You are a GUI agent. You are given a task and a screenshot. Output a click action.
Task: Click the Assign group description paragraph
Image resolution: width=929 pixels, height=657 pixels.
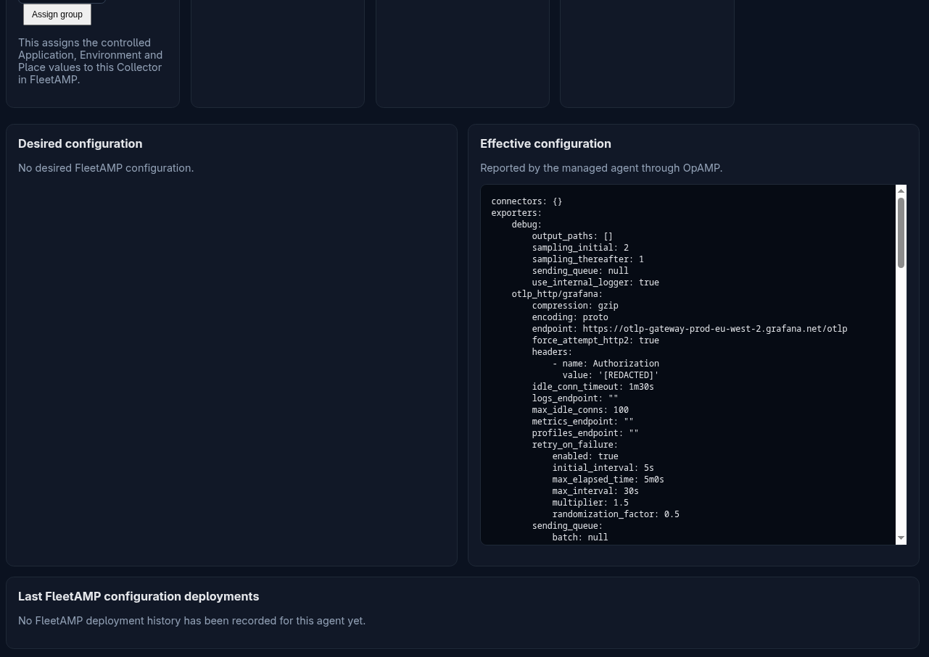(91, 61)
